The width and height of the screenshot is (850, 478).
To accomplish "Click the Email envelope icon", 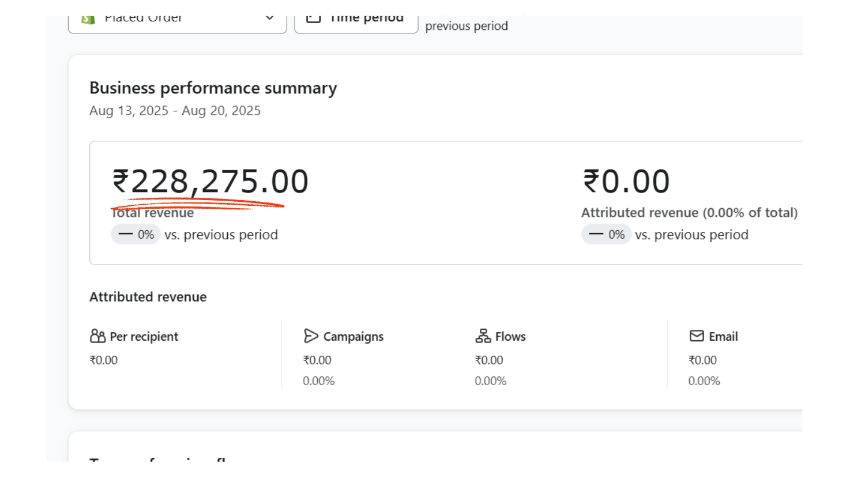I will point(697,336).
